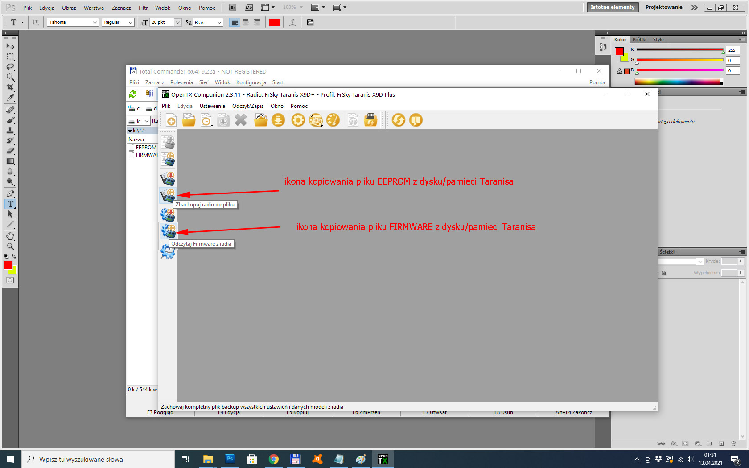Image resolution: width=749 pixels, height=468 pixels.
Task: Click Projektowanie workspace button
Action: 664,7
